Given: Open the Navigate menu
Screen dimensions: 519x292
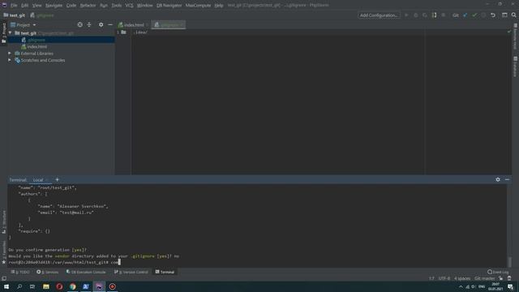Looking at the screenshot, I should [54, 6].
